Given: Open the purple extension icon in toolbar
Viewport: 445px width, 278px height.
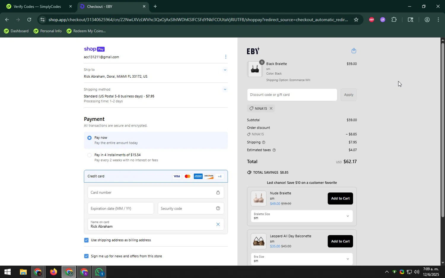Looking at the screenshot, I should click(383, 20).
